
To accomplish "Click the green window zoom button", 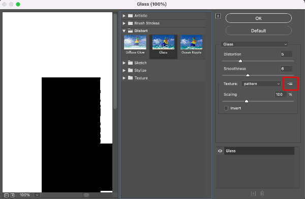I will coord(18,4).
